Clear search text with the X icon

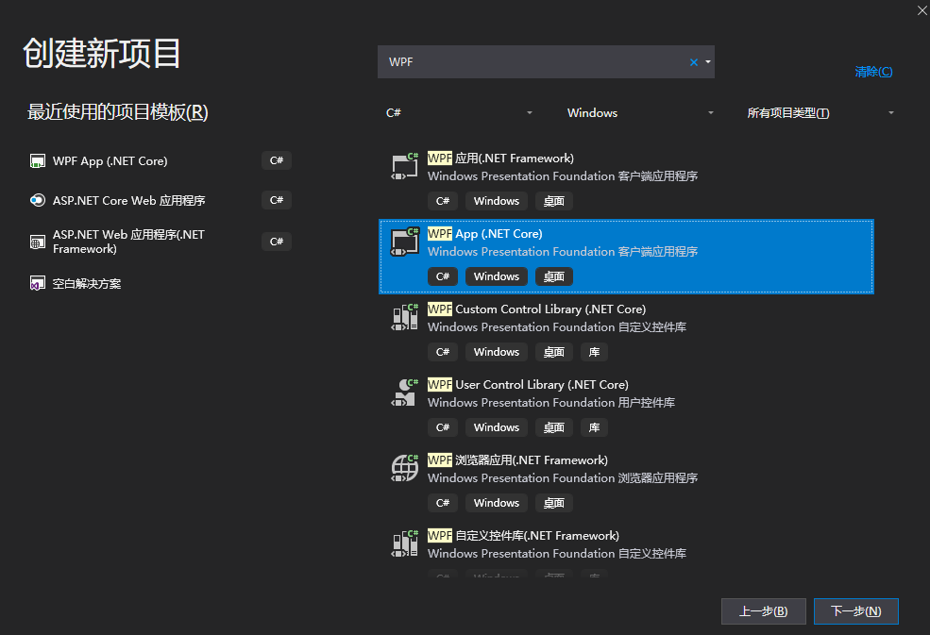[693, 62]
